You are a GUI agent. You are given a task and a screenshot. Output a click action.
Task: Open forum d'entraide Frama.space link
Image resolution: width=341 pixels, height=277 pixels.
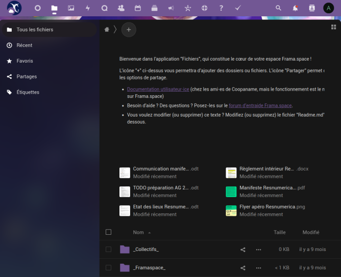(x=260, y=105)
